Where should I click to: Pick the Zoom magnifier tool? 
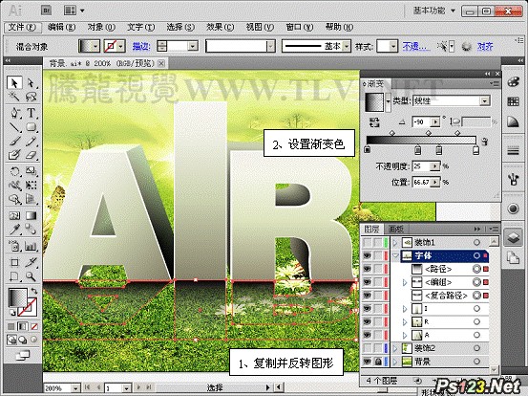31,276
